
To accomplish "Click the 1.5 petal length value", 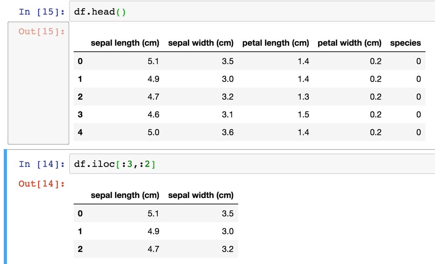I will click(x=304, y=114).
